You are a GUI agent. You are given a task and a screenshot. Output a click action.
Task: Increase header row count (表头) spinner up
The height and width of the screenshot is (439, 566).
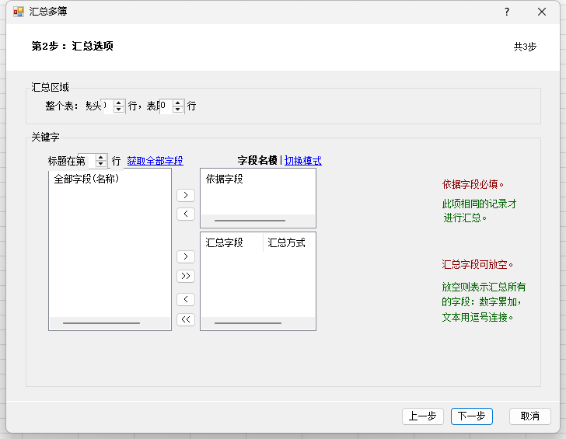point(118,103)
